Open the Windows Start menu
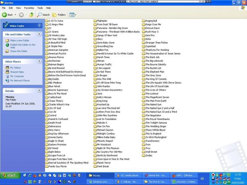The image size is (247, 185). pyautogui.click(x=10, y=175)
